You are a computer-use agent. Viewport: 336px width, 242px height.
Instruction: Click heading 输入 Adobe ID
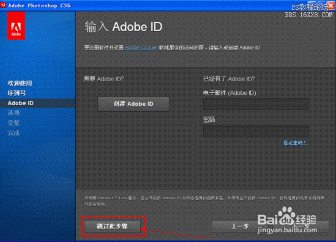tap(124, 27)
